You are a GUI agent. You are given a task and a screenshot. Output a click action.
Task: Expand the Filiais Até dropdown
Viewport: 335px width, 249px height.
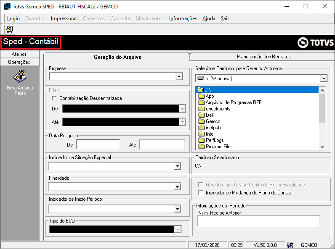[182, 122]
